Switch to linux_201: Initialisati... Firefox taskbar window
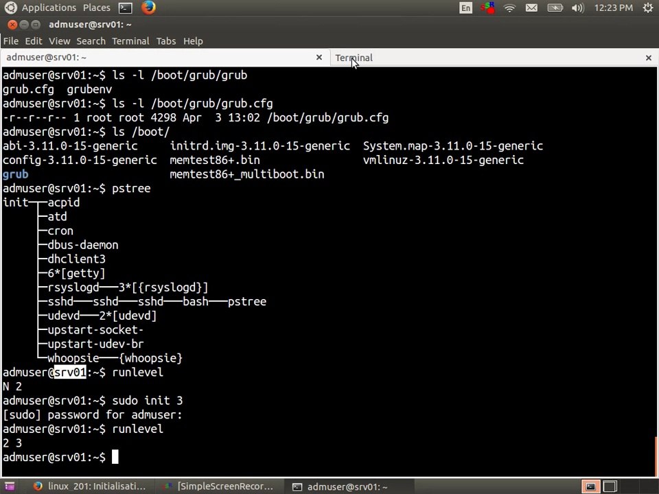Screen dimensions: 659x494 [x=89, y=486]
